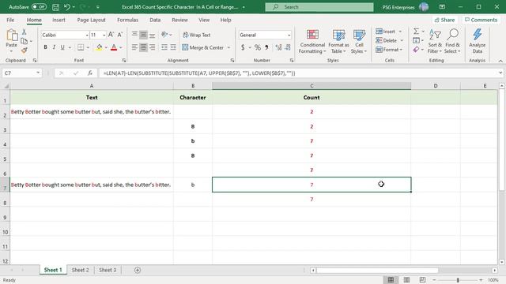Image resolution: width=506 pixels, height=284 pixels.
Task: Switch to the Data tab
Action: (155, 20)
